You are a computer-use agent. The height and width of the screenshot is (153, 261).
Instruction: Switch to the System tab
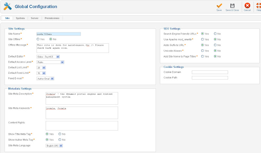tap(20, 18)
